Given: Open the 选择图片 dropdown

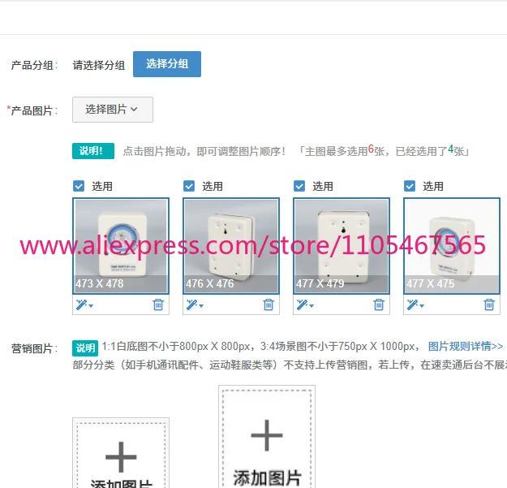Looking at the screenshot, I should coord(113,110).
